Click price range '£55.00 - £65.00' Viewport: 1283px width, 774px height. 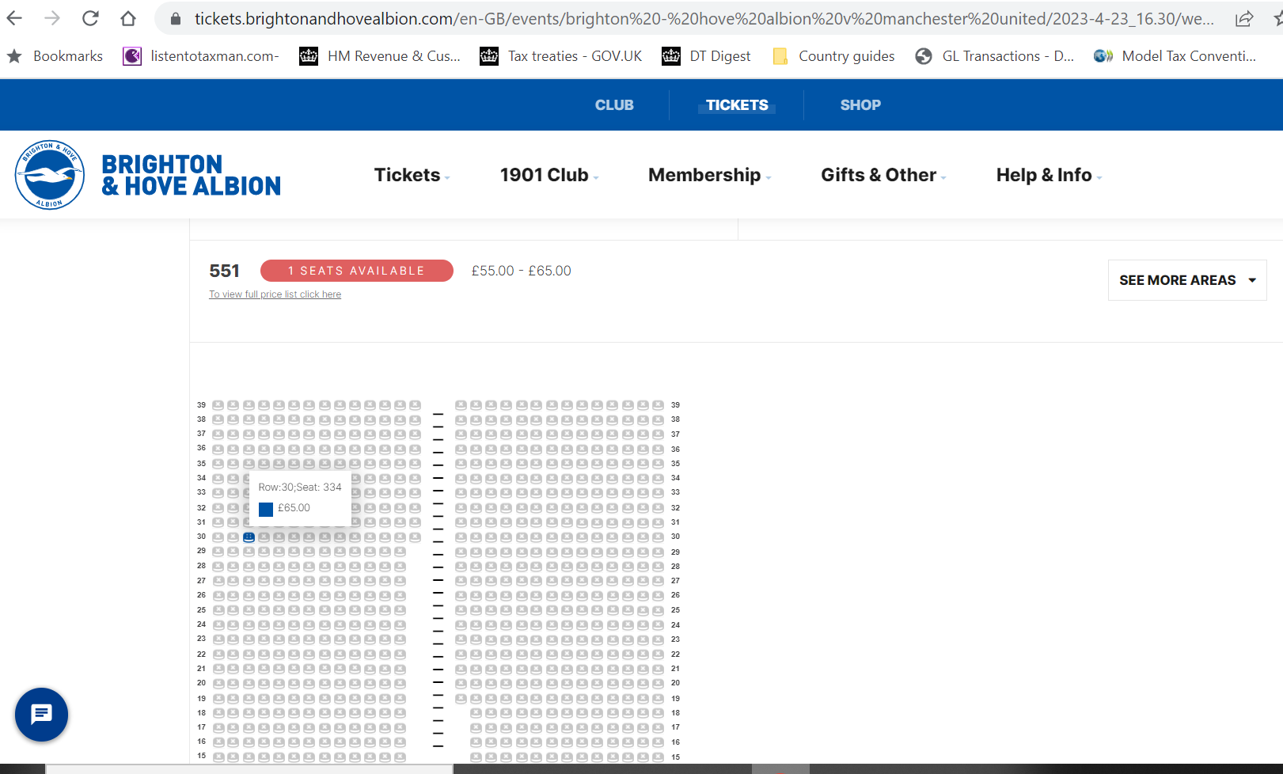click(521, 271)
